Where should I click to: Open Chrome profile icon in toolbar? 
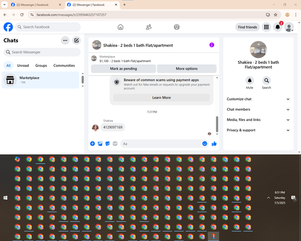click(x=287, y=14)
